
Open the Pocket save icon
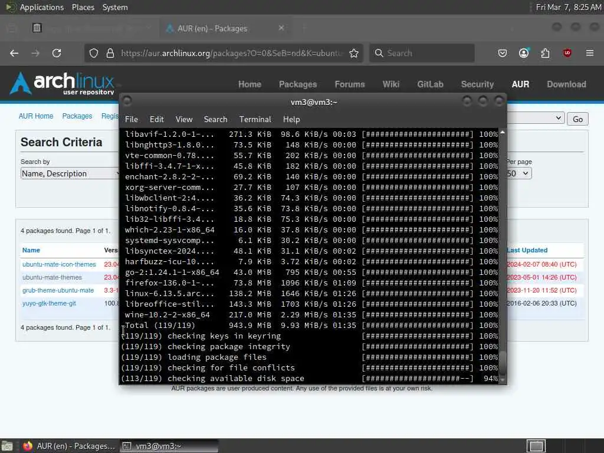tap(503, 53)
